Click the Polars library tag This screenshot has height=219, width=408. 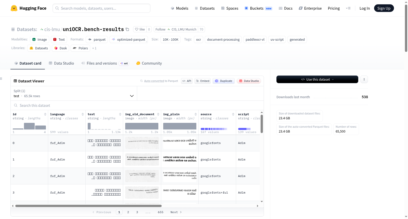(x=81, y=48)
